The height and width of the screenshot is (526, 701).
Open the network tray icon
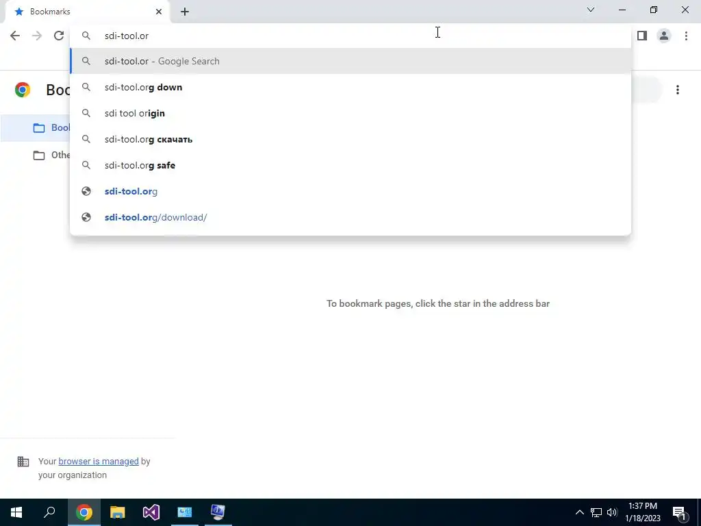pos(596,512)
